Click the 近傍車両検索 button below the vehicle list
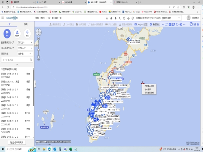The height and width of the screenshot is (152, 203). 16,142
